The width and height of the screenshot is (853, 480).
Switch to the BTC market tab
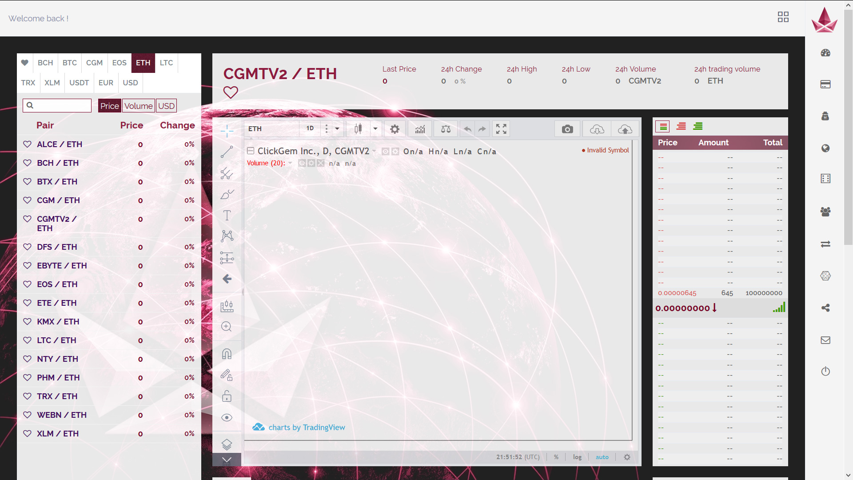point(70,63)
